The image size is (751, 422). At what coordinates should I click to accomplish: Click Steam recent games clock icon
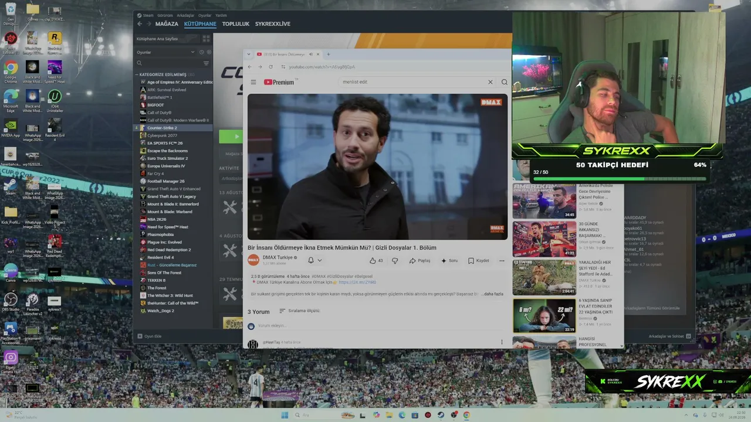pos(201,52)
